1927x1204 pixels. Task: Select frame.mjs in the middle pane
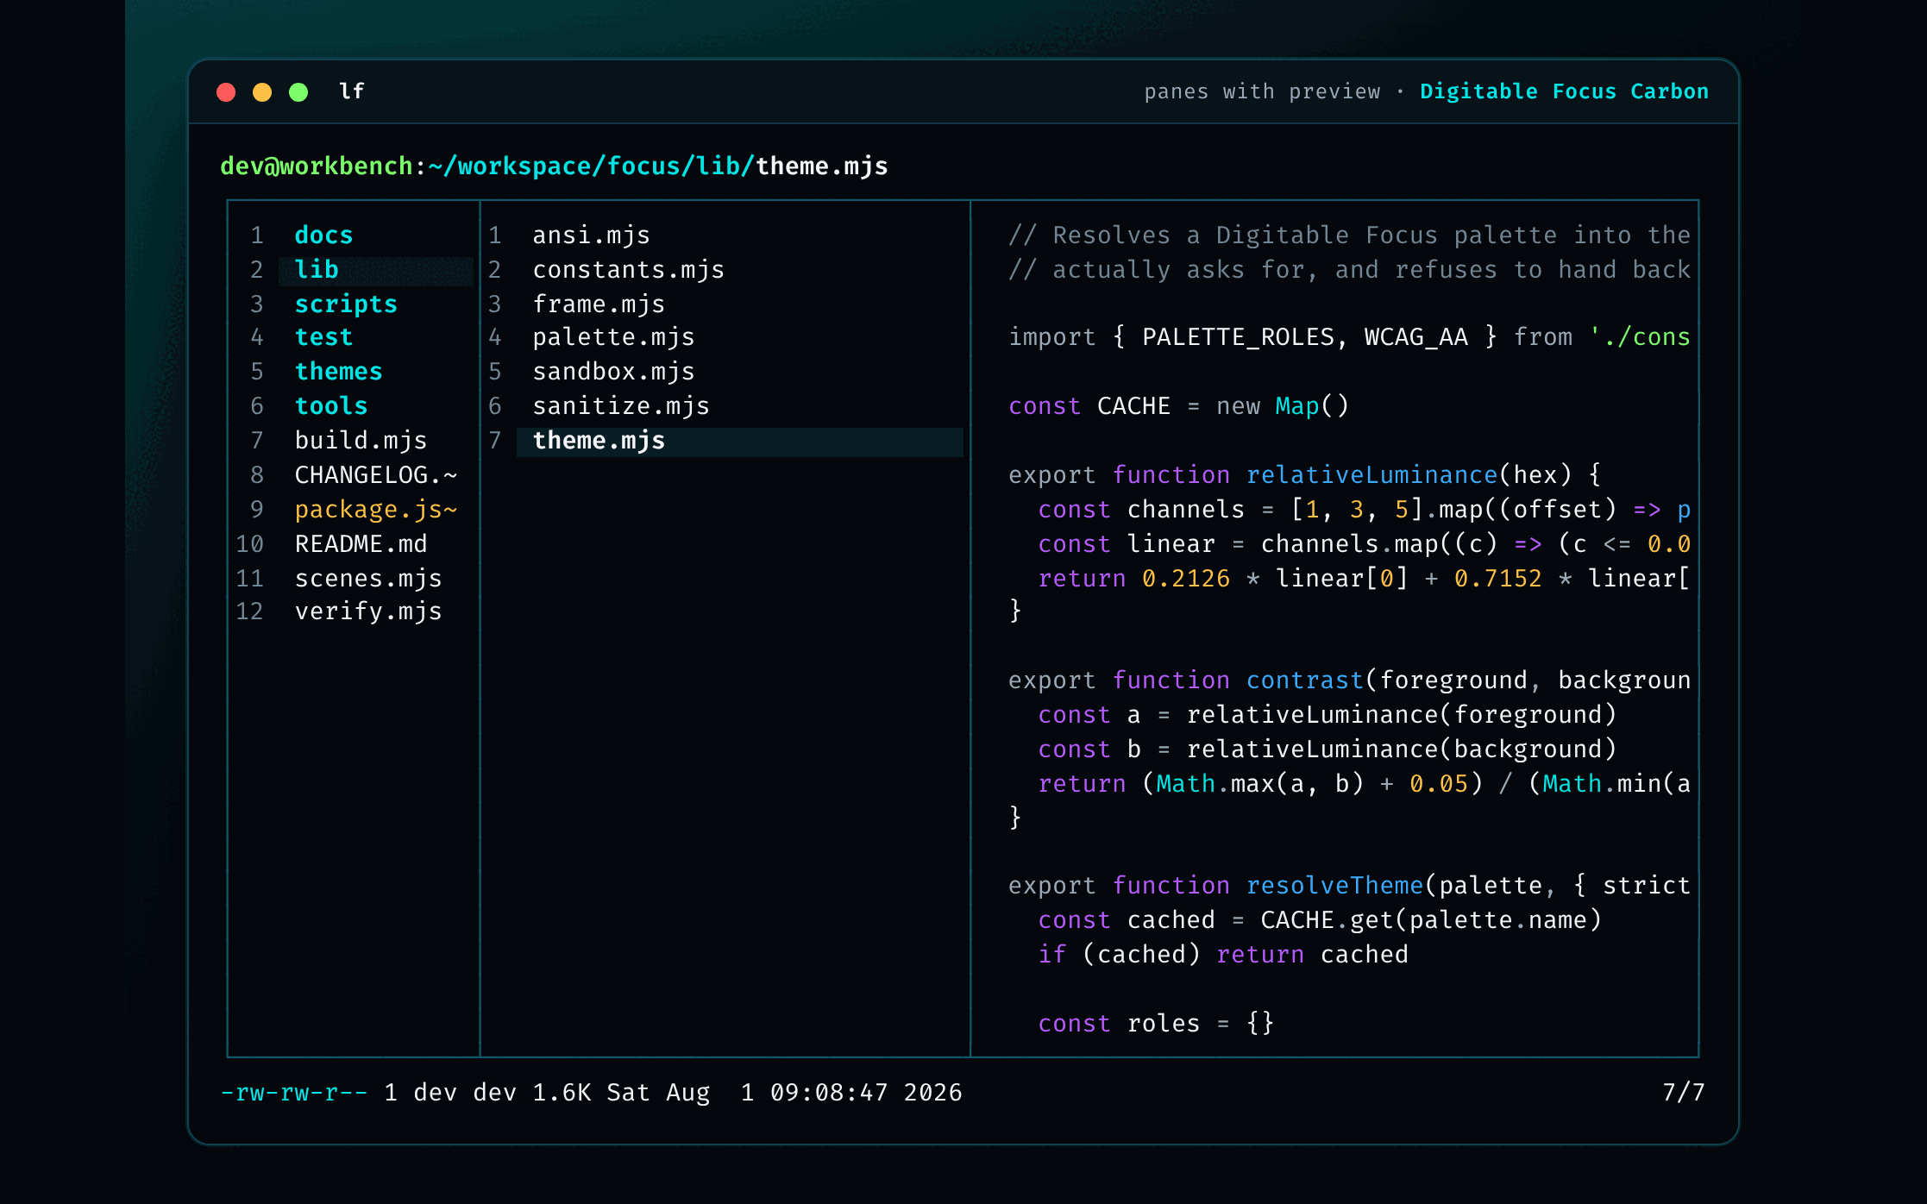point(599,304)
